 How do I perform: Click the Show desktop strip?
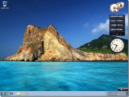pos(127,94)
